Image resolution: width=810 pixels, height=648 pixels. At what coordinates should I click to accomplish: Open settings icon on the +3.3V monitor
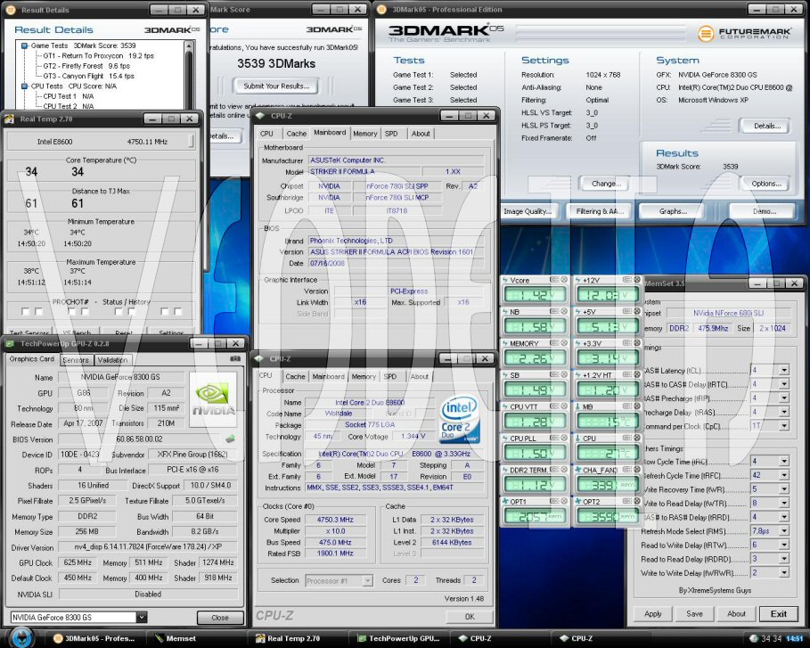click(627, 342)
